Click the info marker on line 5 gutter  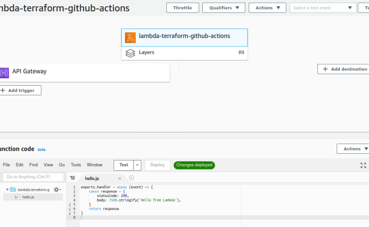tap(70, 205)
